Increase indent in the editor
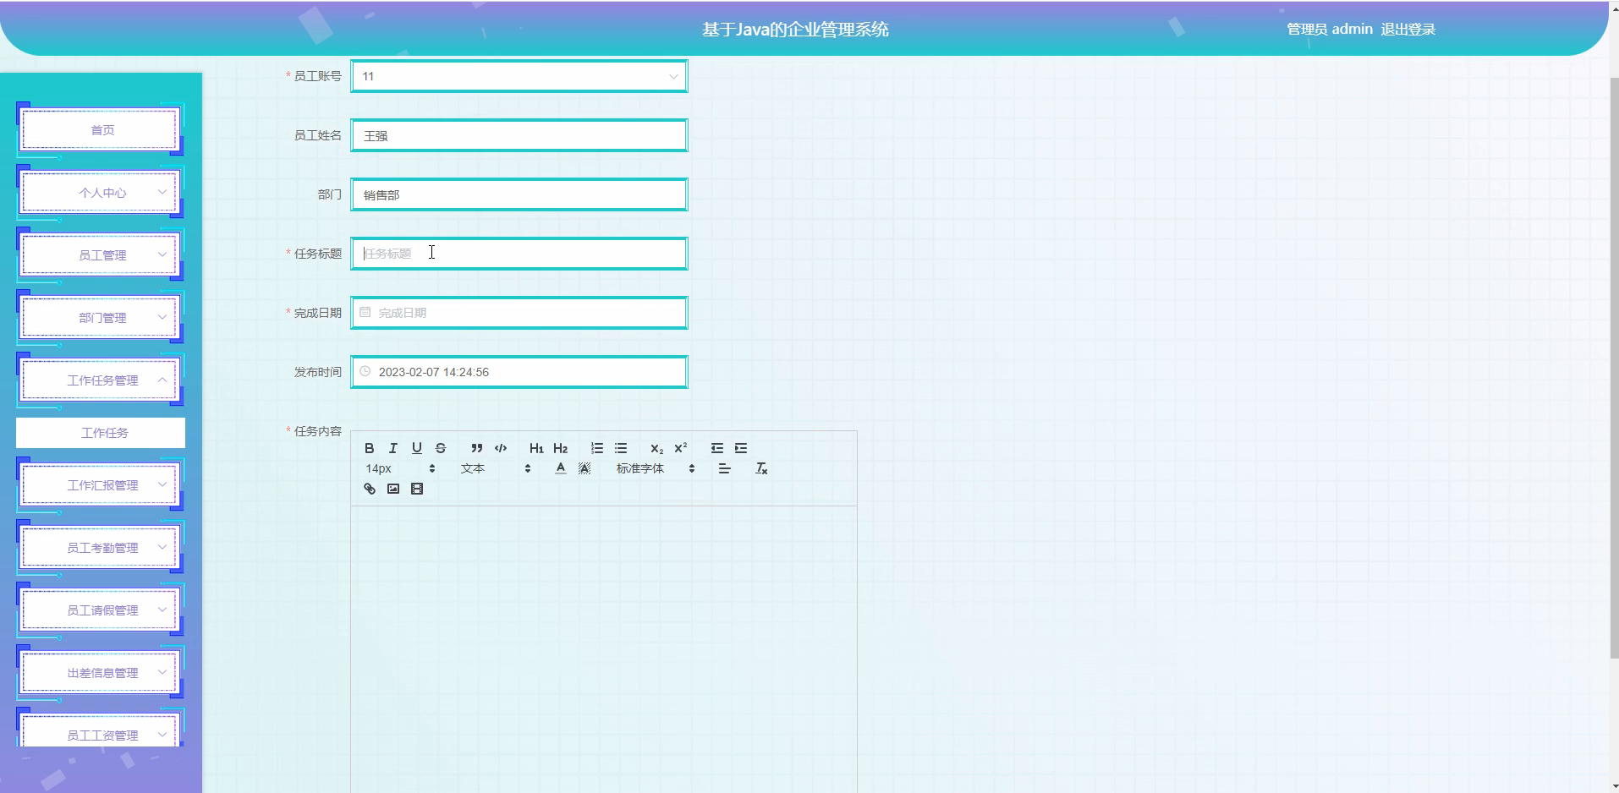1619x793 pixels. (x=741, y=448)
